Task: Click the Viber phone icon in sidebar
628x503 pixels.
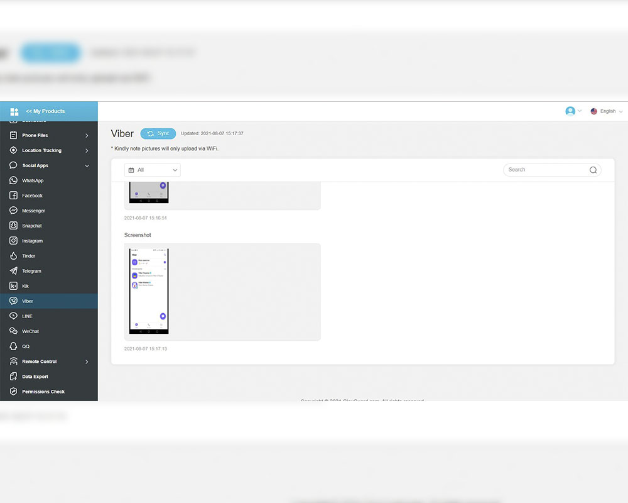Action: coord(13,301)
